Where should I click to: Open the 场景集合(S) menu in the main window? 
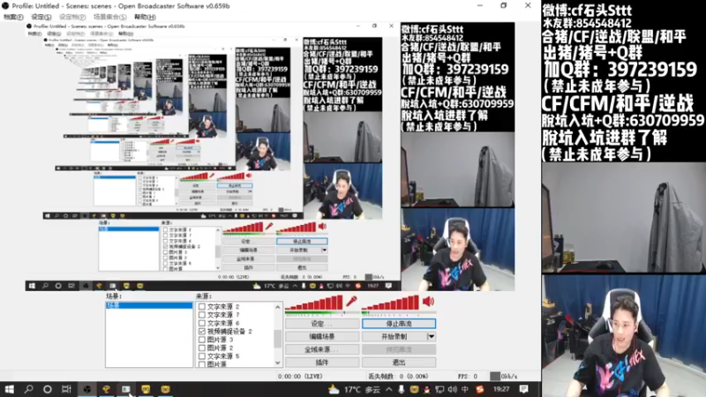pyautogui.click(x=109, y=17)
